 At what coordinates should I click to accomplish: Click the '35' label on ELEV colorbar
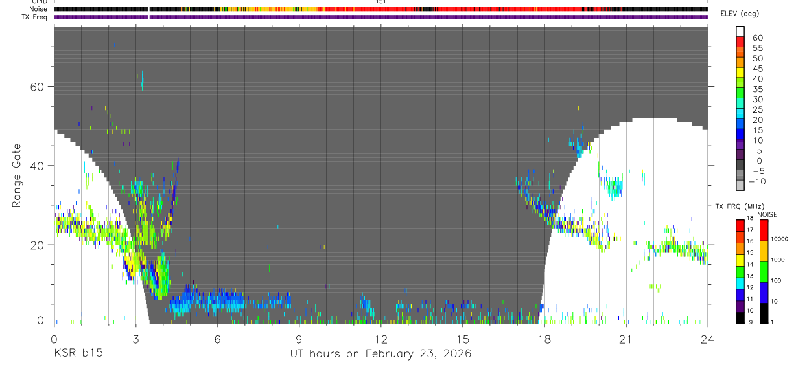(x=756, y=89)
